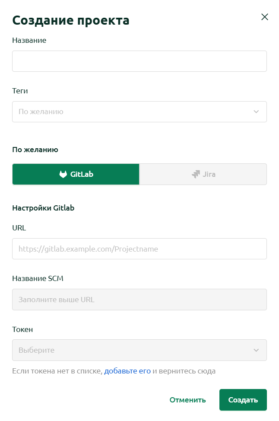
Task: Close the Создание проекта dialog
Action: (264, 17)
